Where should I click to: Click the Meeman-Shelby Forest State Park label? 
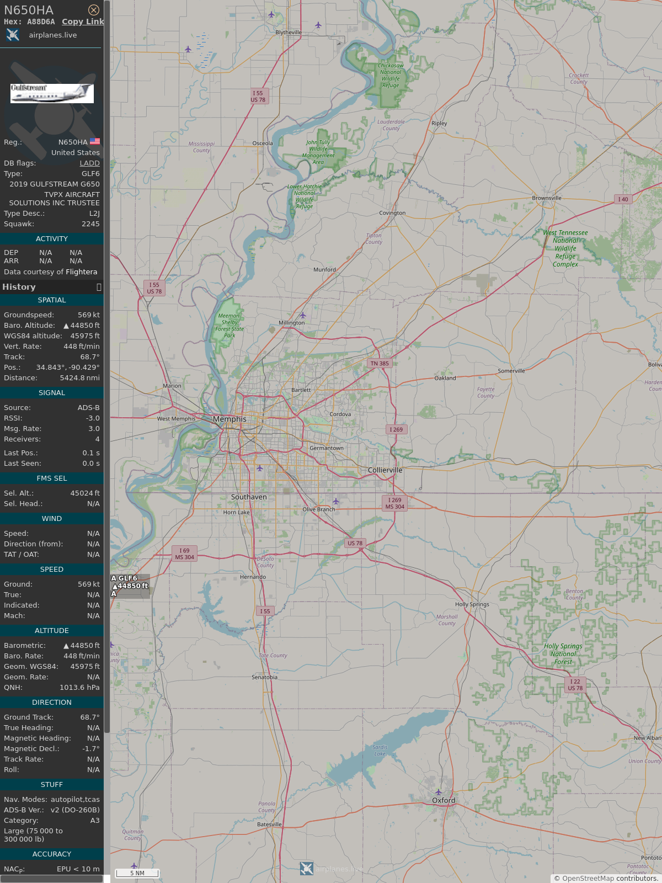(x=229, y=326)
